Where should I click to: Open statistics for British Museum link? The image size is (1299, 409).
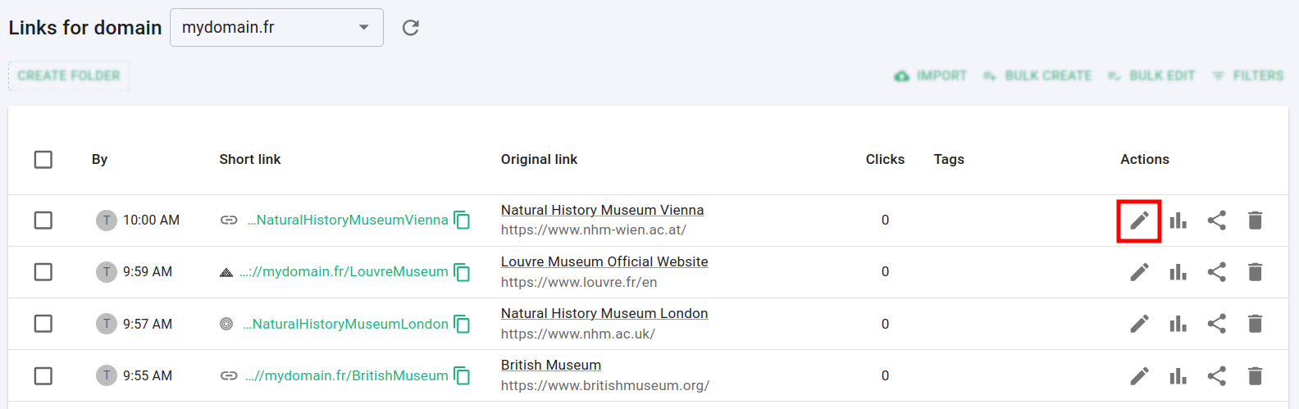[1178, 375]
